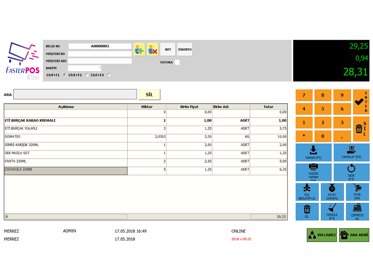
Task: Click YAZDIR TAMAM printer button
Action: point(313,172)
